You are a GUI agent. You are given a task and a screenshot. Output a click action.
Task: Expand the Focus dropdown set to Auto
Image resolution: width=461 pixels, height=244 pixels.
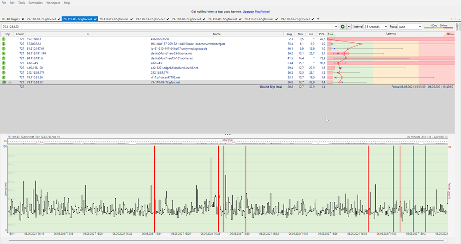(x=409, y=27)
